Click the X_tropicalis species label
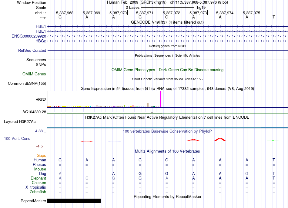The image size is (288, 208). pyautogui.click(x=36, y=187)
